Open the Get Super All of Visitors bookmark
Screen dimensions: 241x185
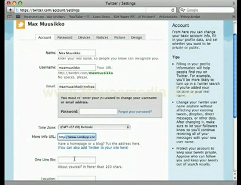point(134,17)
